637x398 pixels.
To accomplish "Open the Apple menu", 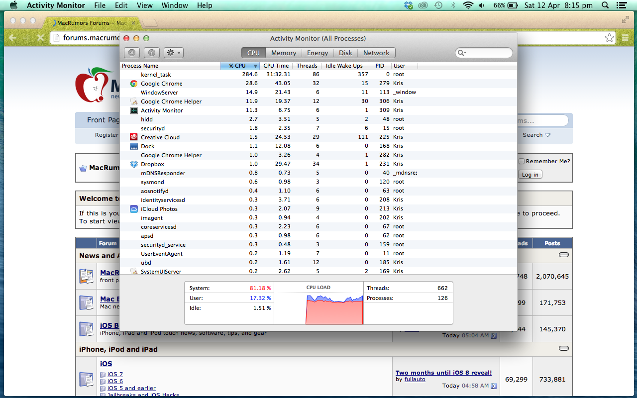I will [13, 5].
